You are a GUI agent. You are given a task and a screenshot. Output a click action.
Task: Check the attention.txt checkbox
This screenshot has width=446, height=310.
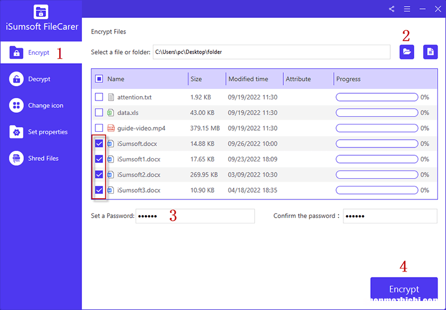[99, 97]
